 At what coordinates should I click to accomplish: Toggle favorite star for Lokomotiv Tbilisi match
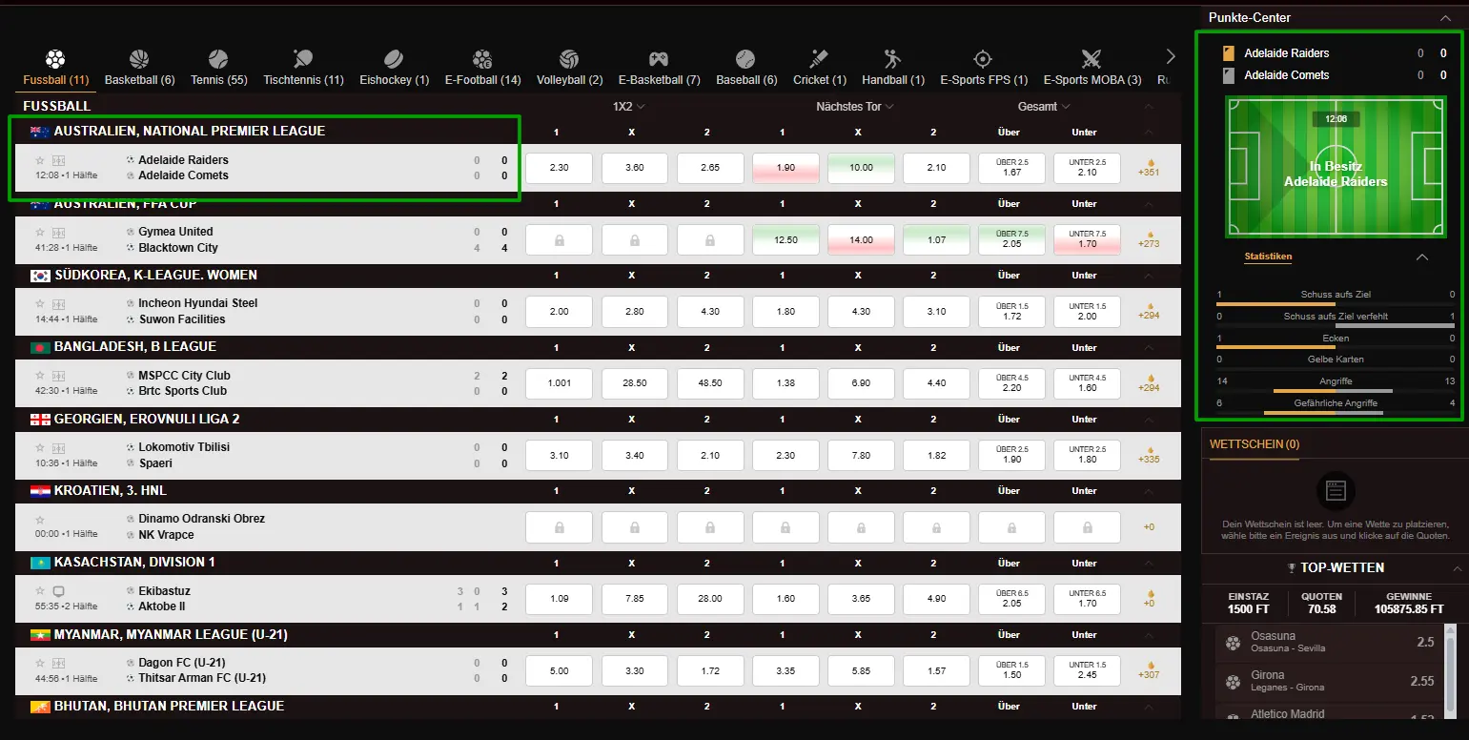click(40, 448)
